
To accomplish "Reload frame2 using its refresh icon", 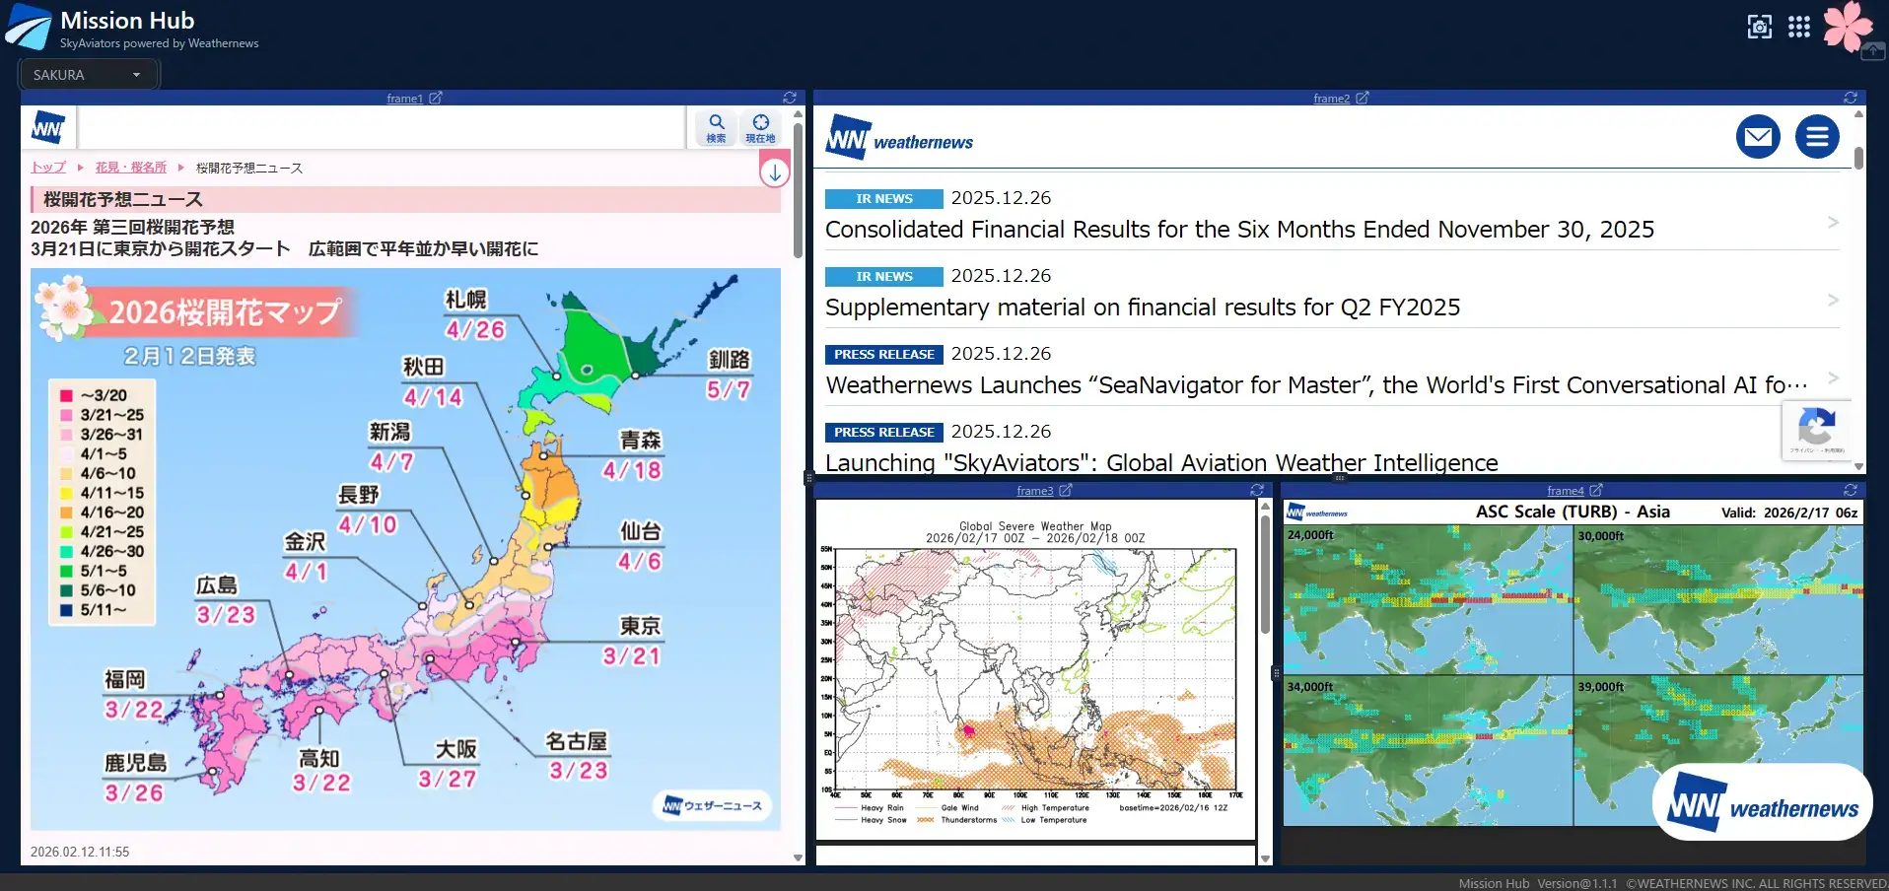I will pos(1851,99).
